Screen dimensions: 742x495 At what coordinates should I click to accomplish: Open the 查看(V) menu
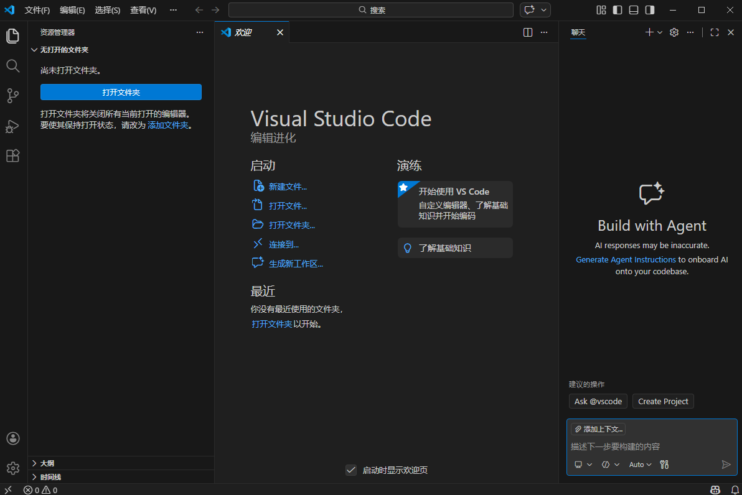[x=143, y=10]
